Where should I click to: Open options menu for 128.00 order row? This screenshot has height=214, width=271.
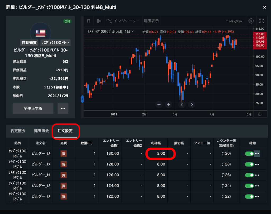pyautogui.click(x=257, y=164)
